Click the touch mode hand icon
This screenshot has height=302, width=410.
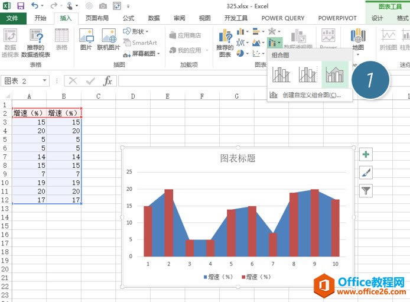(70, 5)
